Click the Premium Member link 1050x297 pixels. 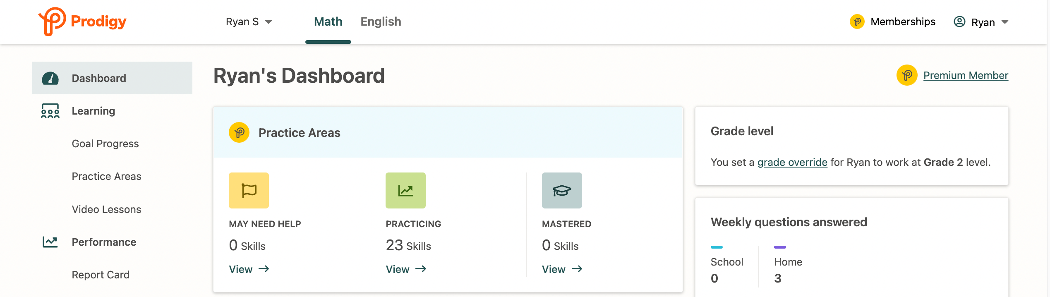point(966,75)
